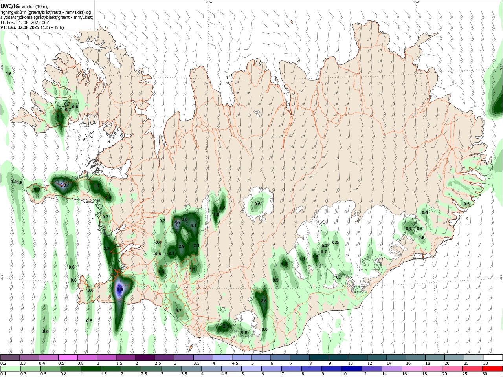Select the 0.4 label under the upper legend
503x377 pixels.
[42, 363]
